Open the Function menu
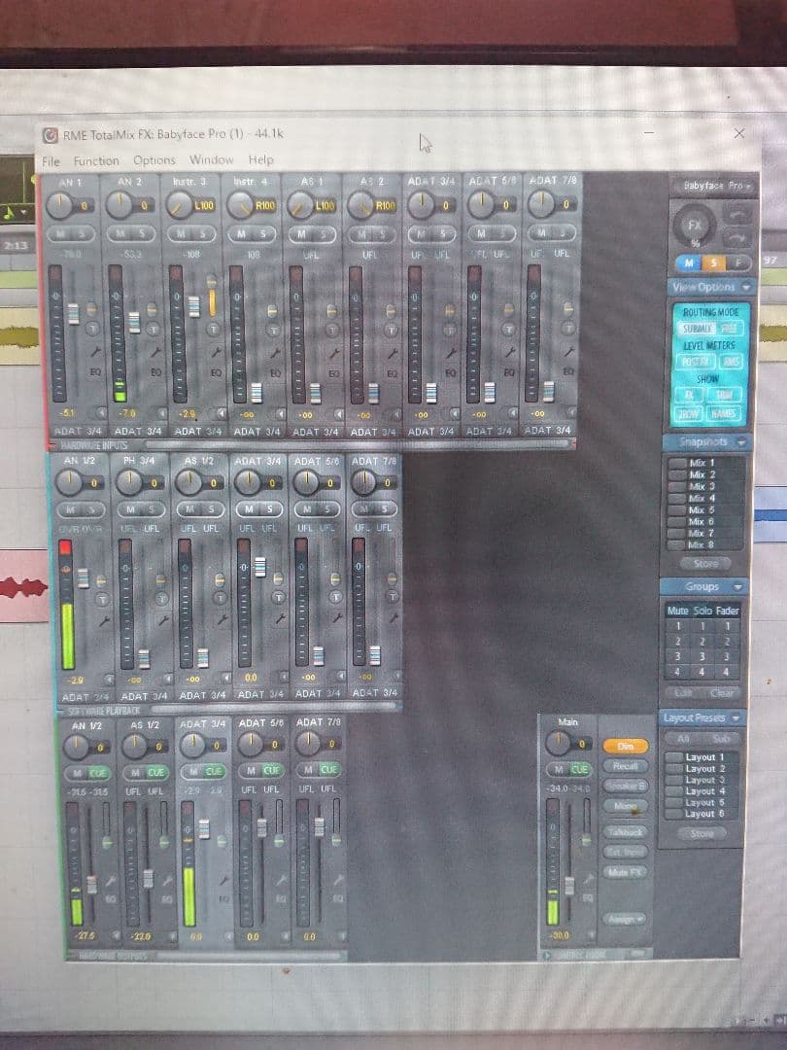 click(x=95, y=160)
